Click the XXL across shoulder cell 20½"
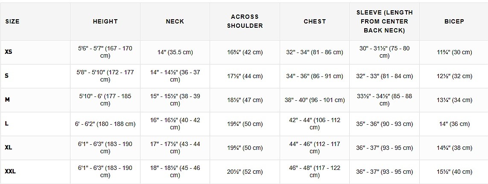Screen dimensions: 488x184 coord(245,172)
